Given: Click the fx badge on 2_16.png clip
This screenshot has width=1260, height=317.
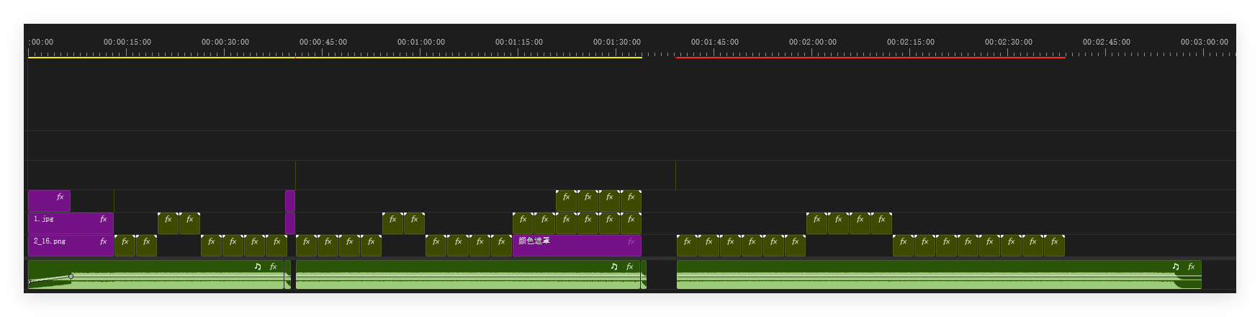Looking at the screenshot, I should click(x=104, y=241).
